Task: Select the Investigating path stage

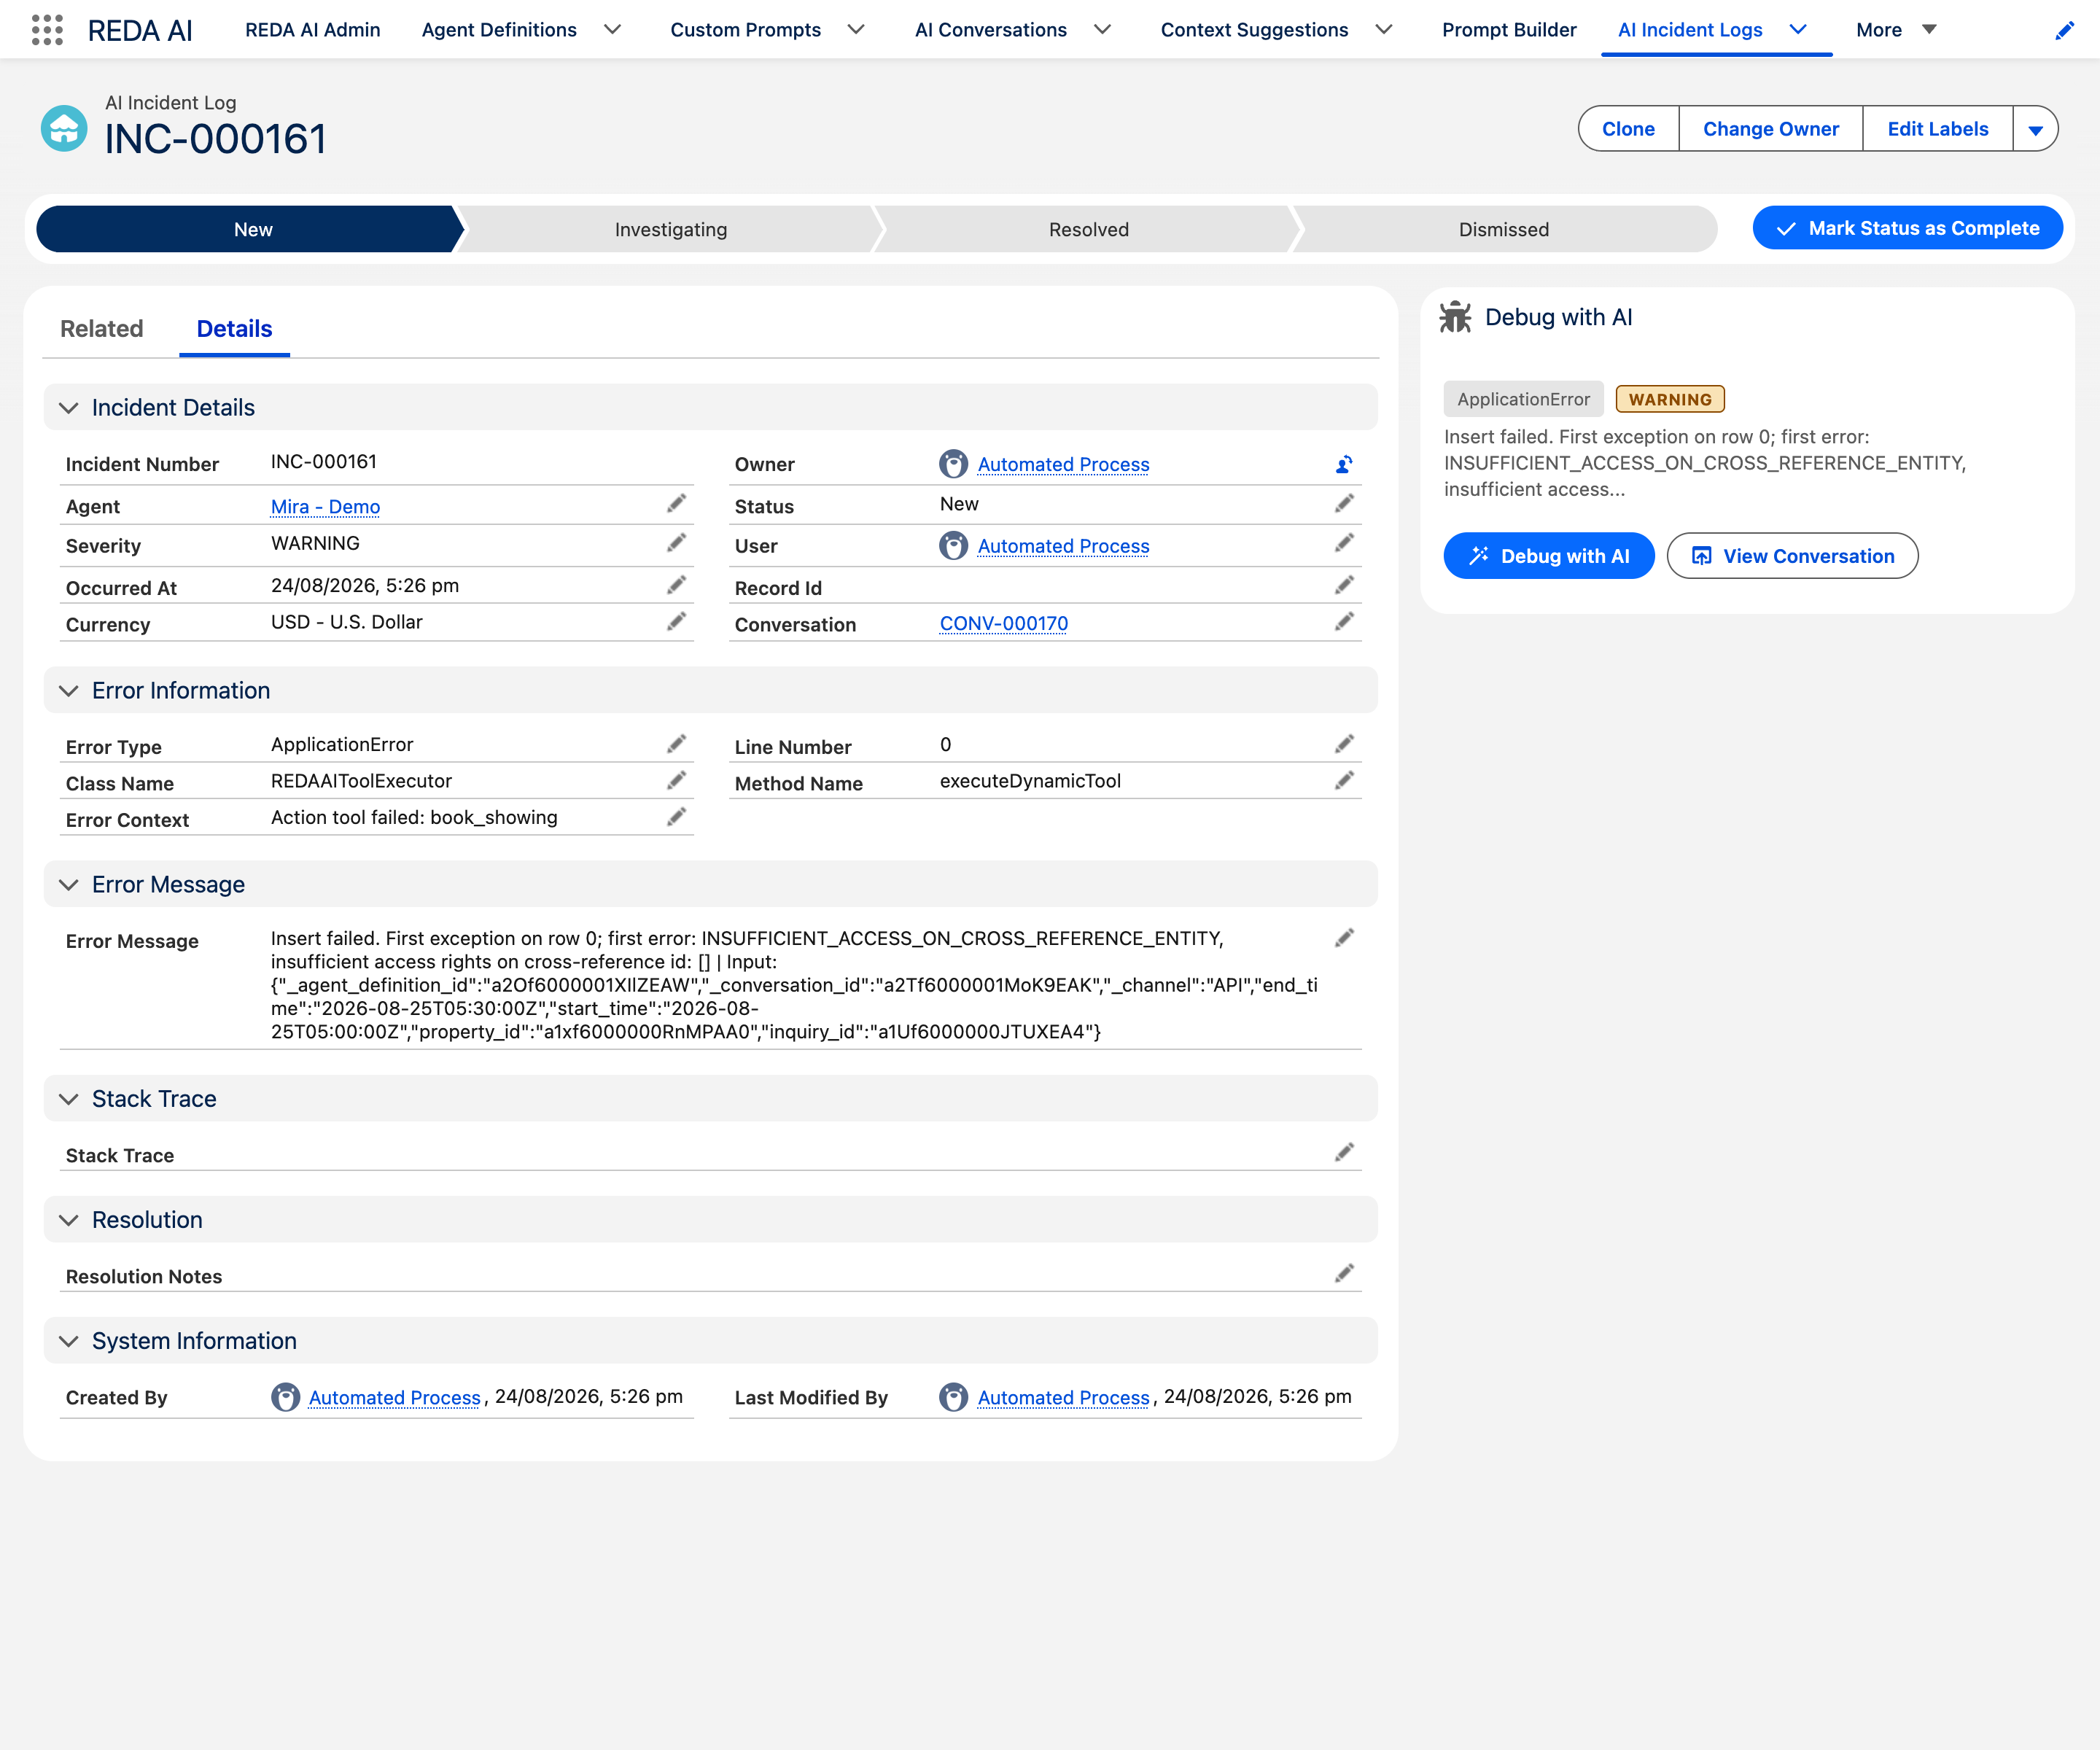Action: [x=670, y=230]
